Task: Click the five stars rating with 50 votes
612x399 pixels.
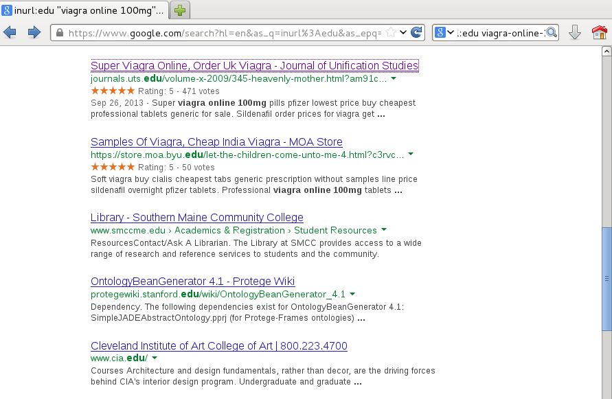Action: [113, 167]
